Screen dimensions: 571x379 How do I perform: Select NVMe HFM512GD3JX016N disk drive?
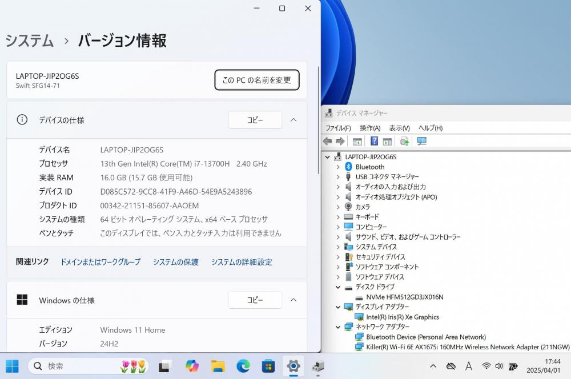pyautogui.click(x=405, y=297)
